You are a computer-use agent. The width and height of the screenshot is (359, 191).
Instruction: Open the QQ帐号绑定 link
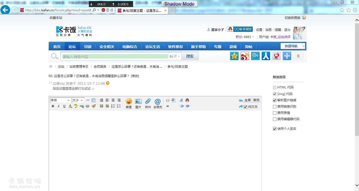240,29
